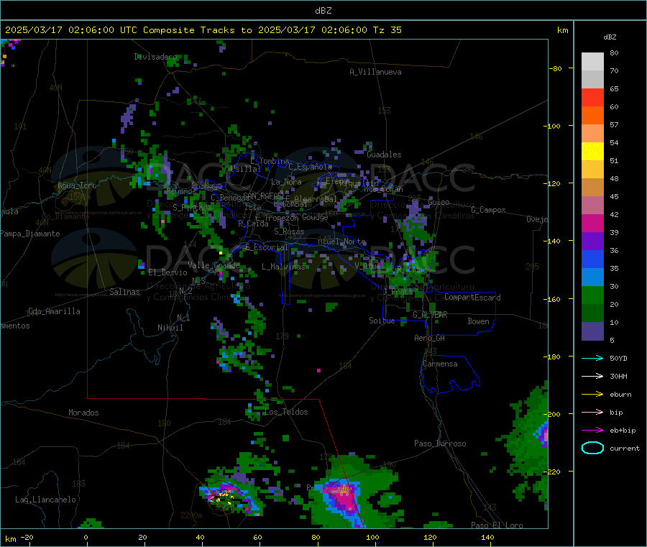Click the 'Pampa_Diamante' map label
The width and height of the screenshot is (647, 547).
tap(30, 234)
